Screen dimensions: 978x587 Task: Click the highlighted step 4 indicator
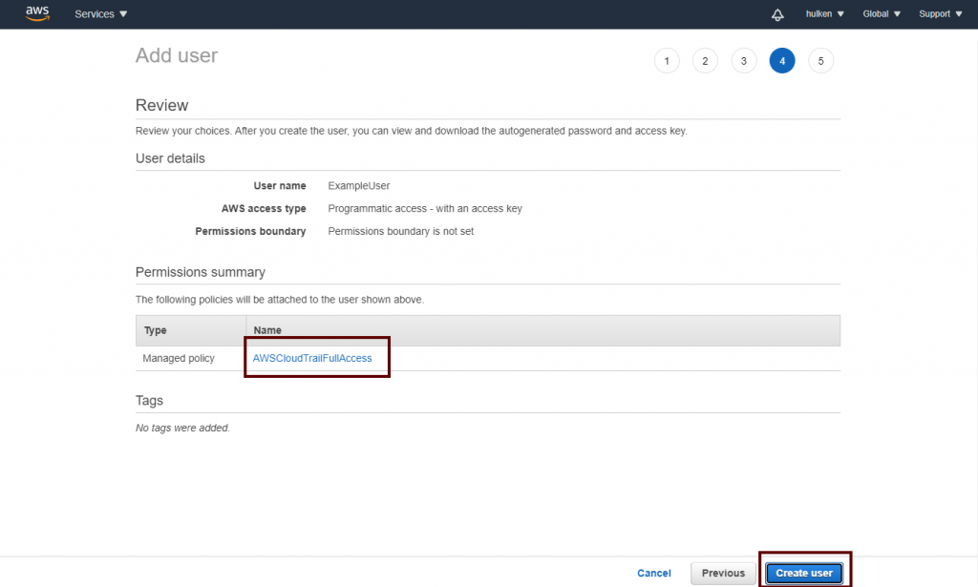(782, 61)
